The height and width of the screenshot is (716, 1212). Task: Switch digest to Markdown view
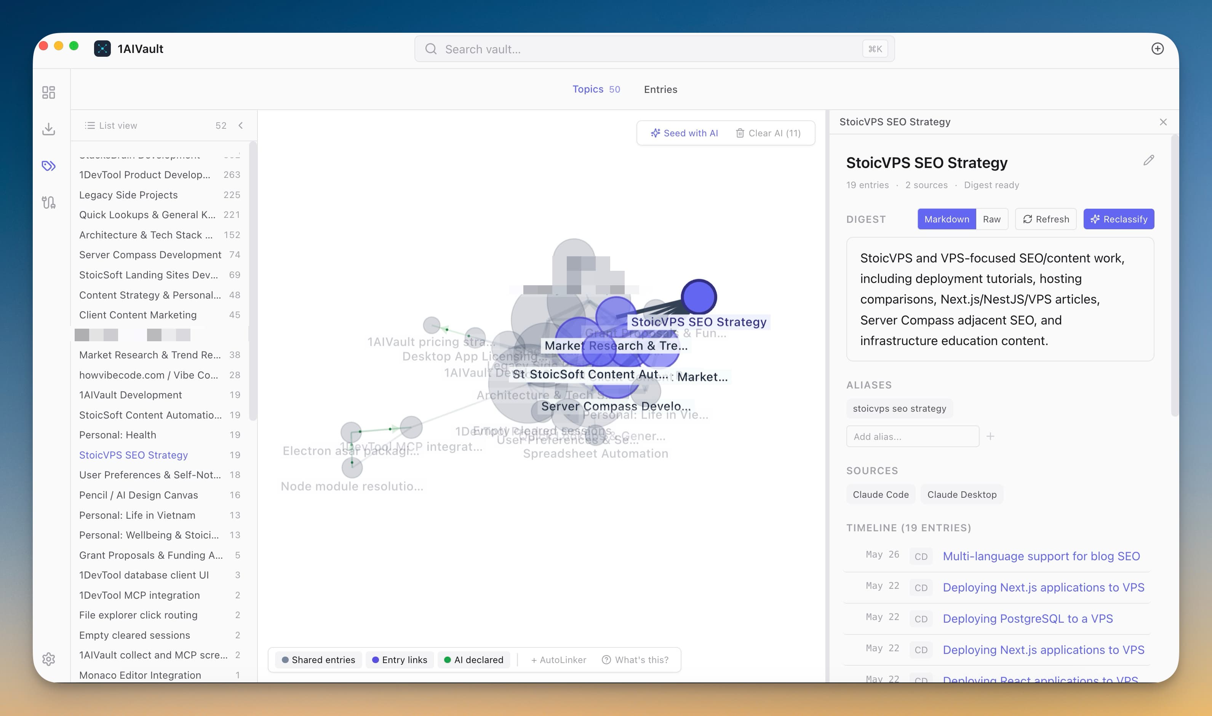tap(947, 219)
